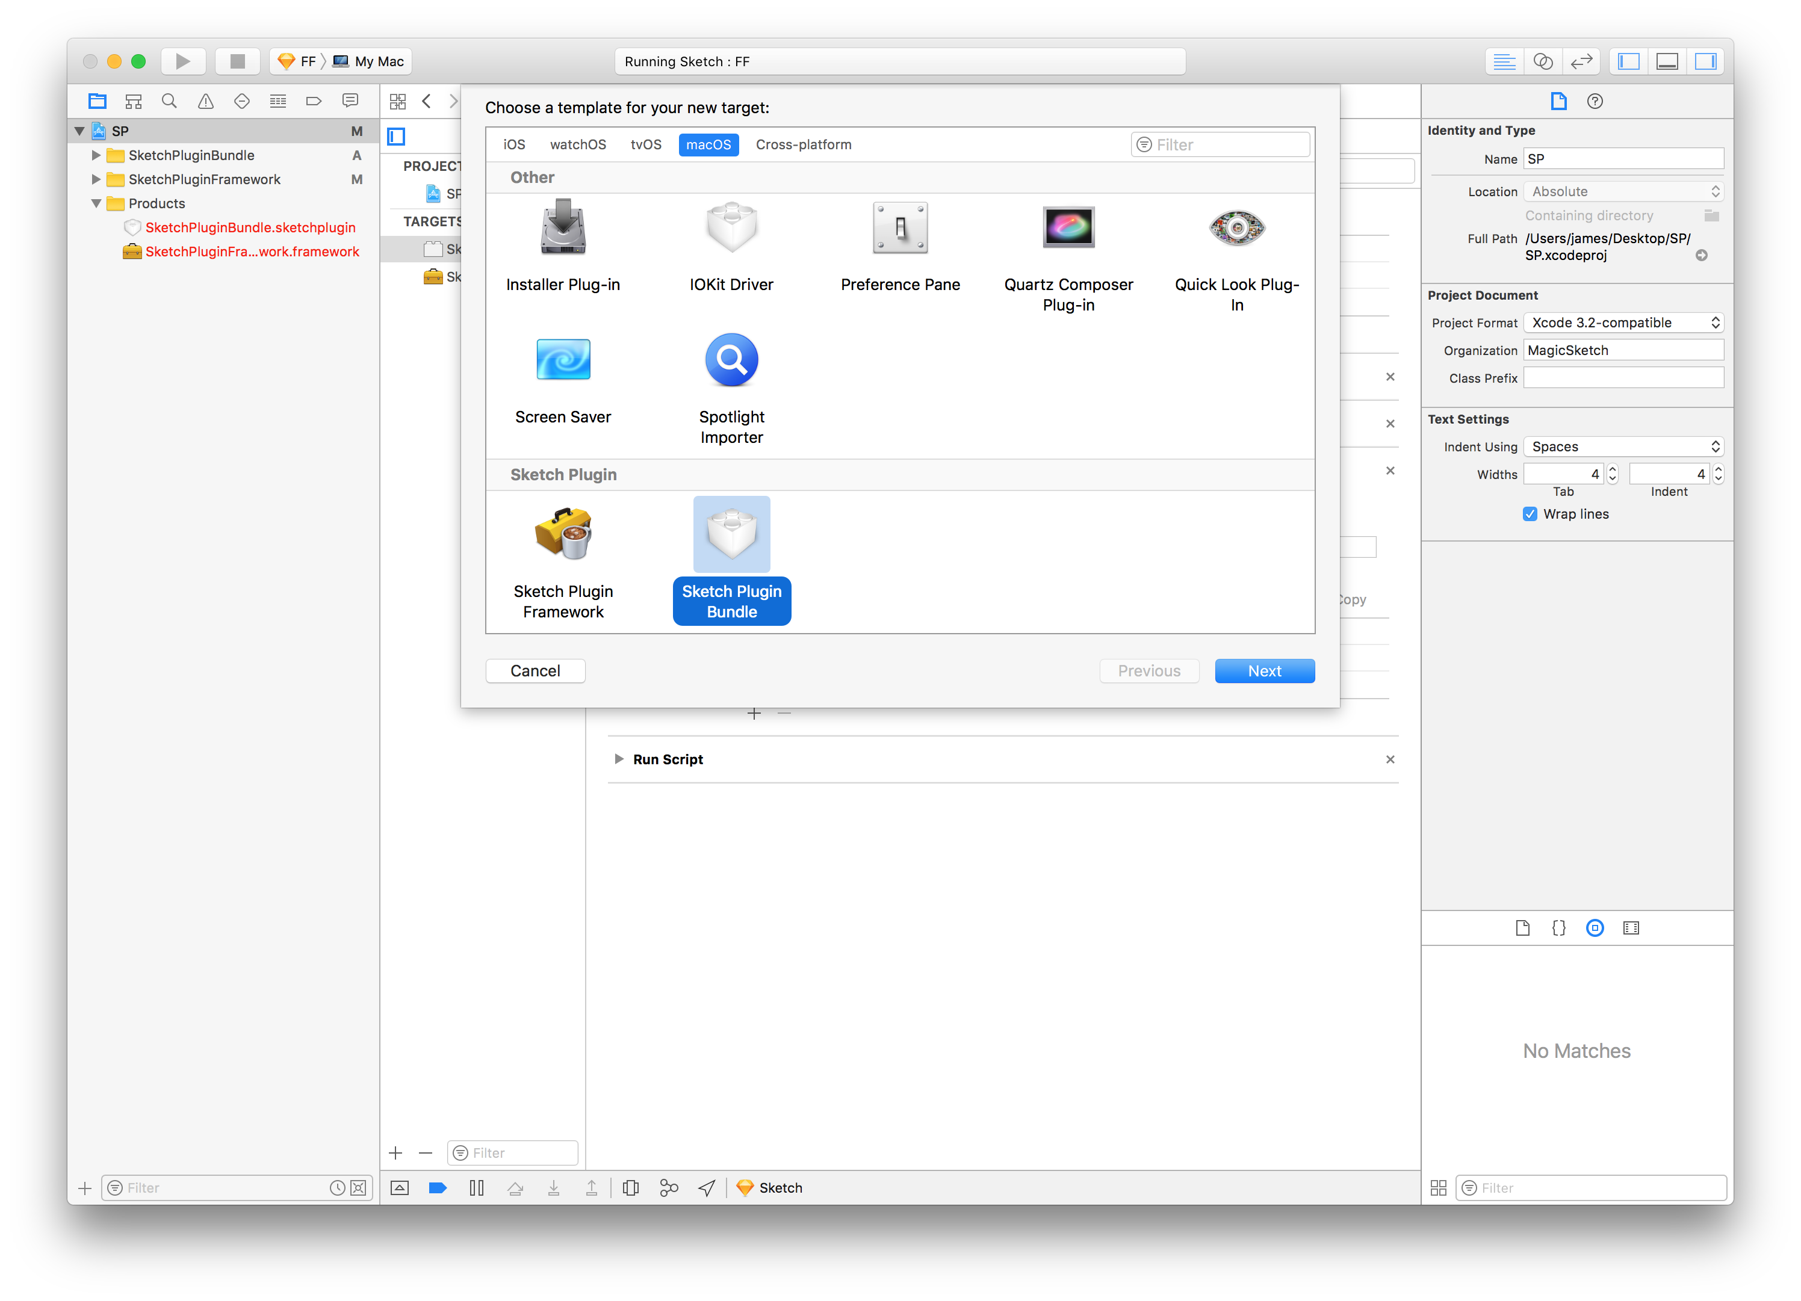Image resolution: width=1801 pixels, height=1301 pixels.
Task: Open the Version editor in toolbar
Action: pos(1581,61)
